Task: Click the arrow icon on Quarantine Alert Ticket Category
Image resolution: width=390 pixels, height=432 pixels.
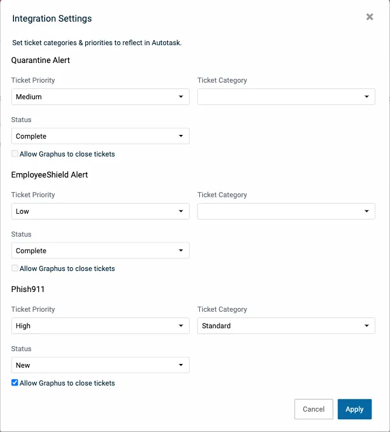Action: (366, 97)
